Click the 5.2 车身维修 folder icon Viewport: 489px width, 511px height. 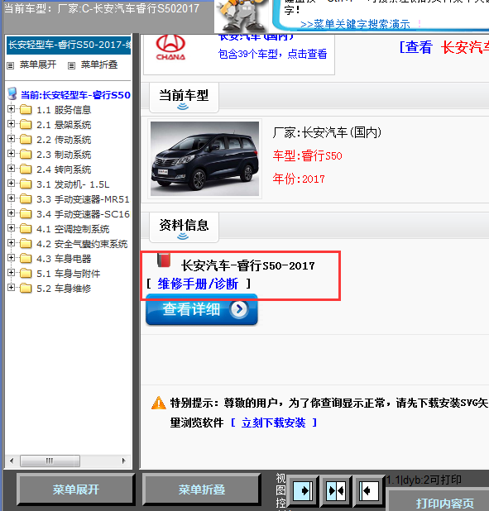pos(26,289)
